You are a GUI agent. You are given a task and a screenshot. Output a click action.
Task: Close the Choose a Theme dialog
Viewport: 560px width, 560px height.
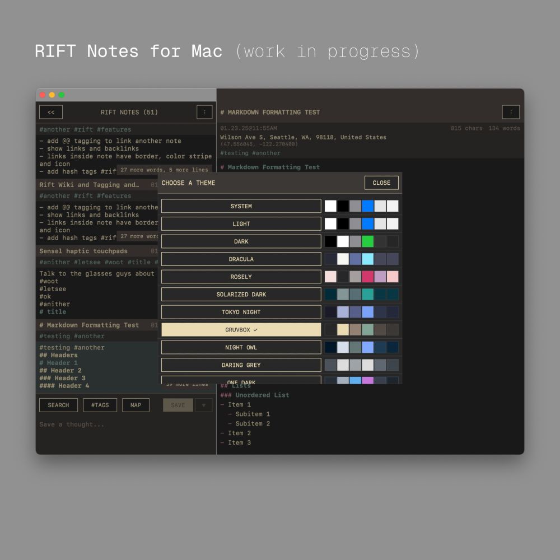tap(381, 183)
